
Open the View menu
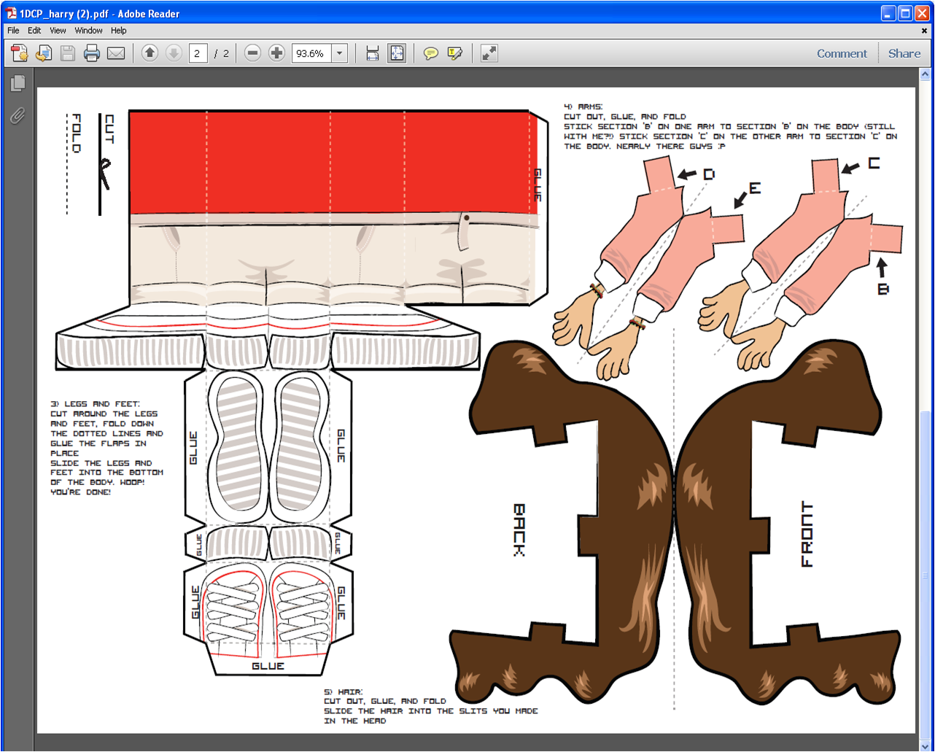[x=58, y=31]
